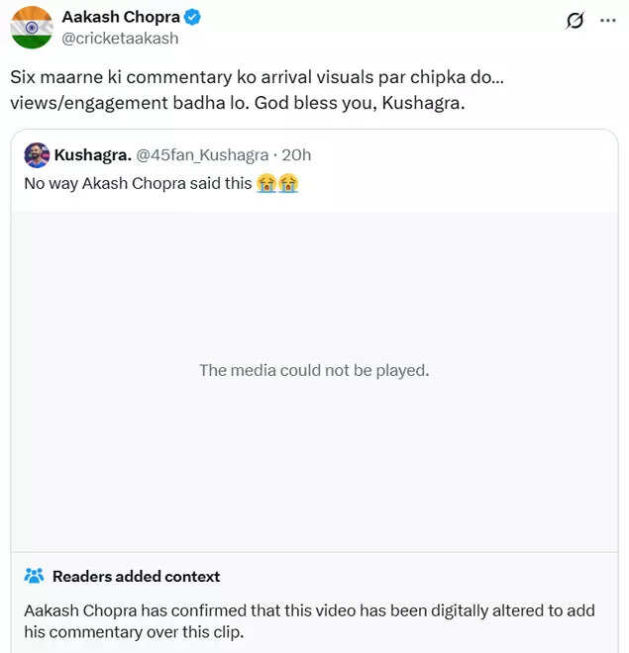
Task: Click the second crying emoji in quoted post
Action: tap(288, 184)
